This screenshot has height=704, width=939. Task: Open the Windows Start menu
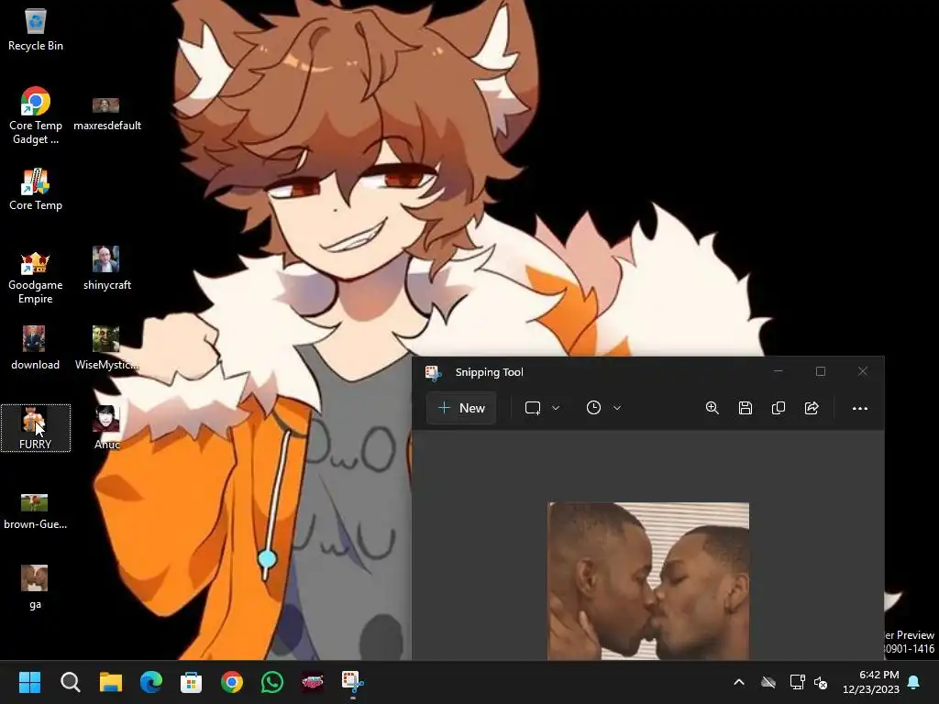[x=29, y=682]
